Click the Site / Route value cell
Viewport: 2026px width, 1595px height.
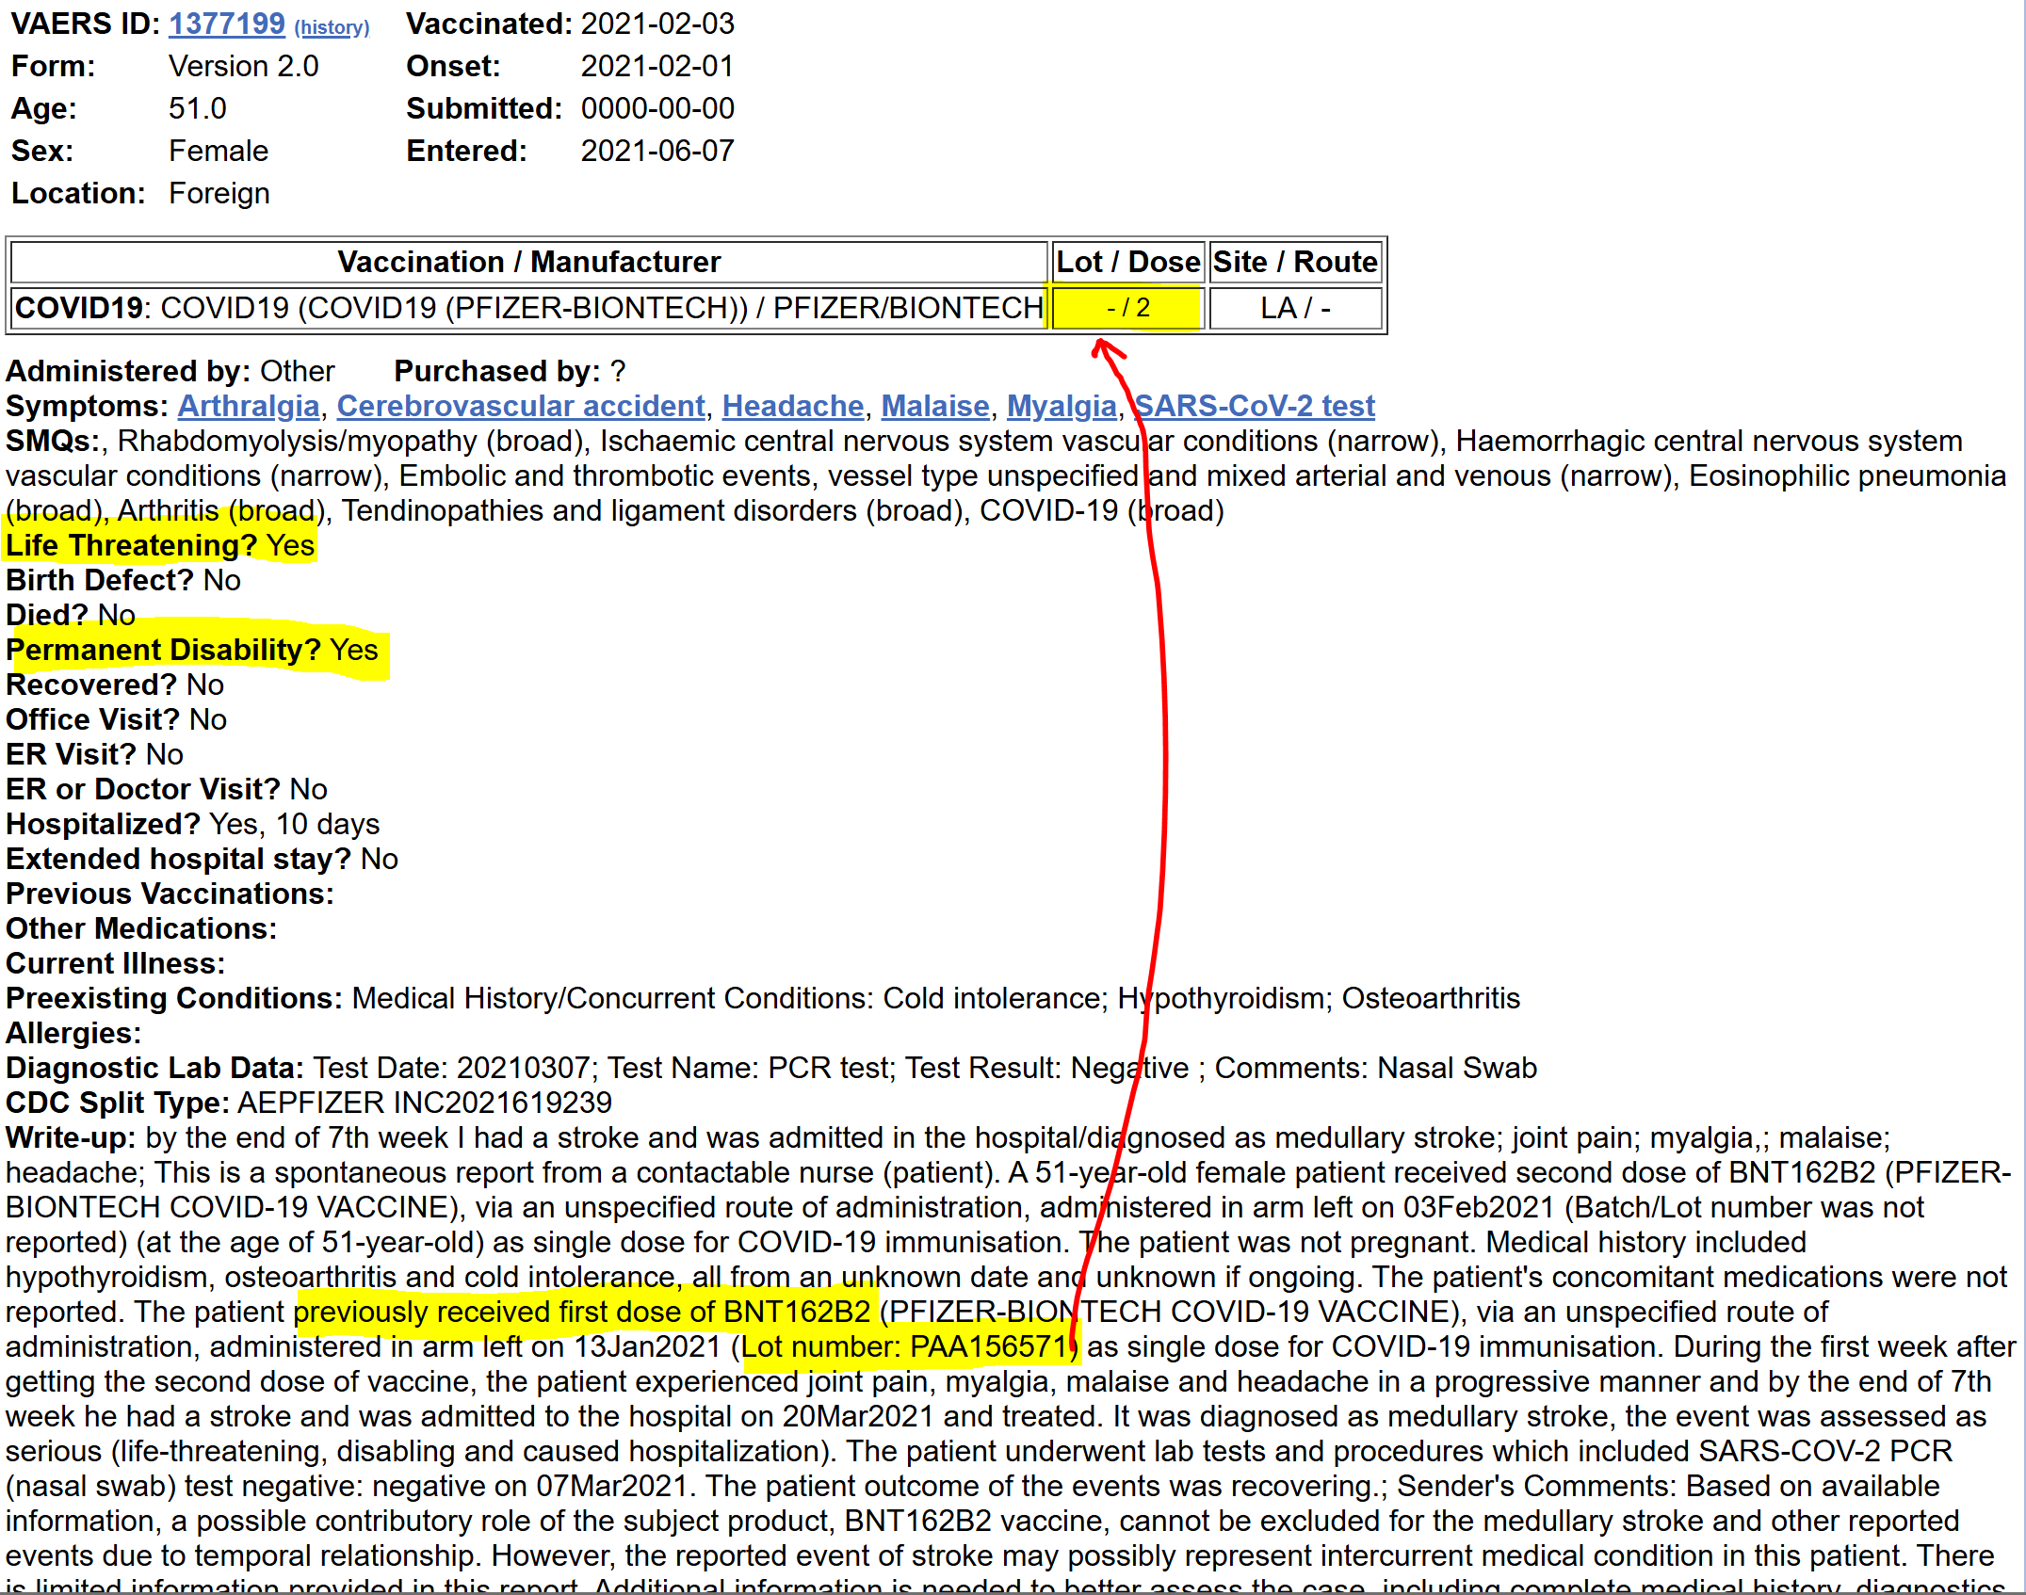tap(1294, 308)
